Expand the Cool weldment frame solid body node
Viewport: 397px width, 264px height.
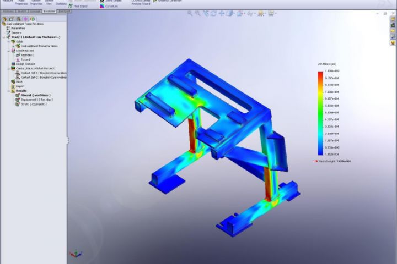tap(13, 46)
